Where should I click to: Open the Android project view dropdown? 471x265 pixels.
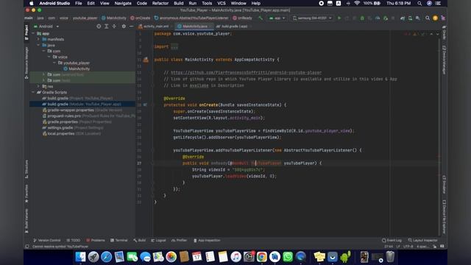46,26
